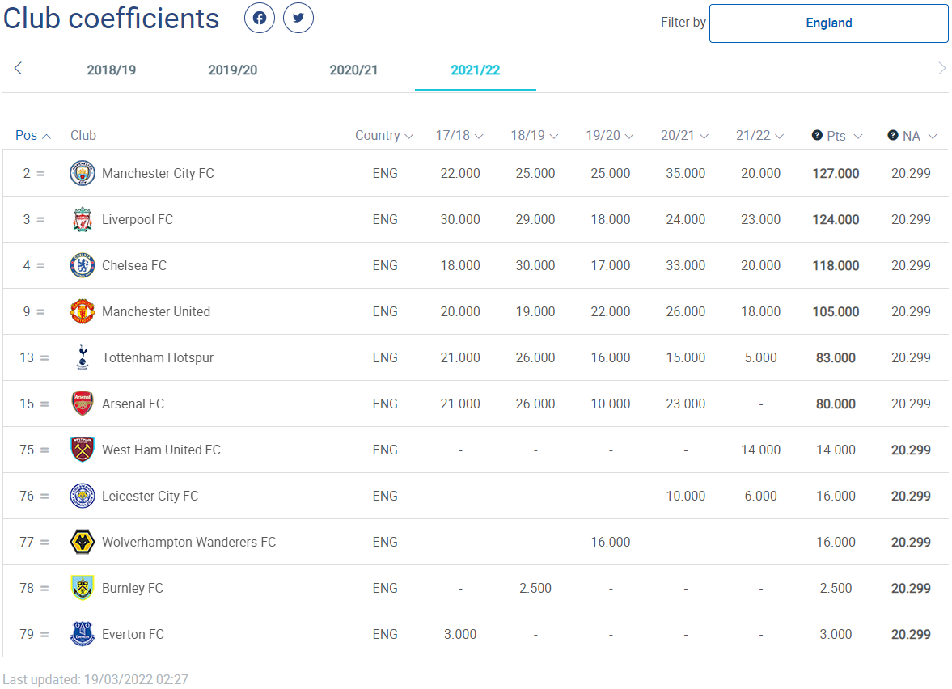Click Leicester's 10.000 value in 20/21 column

point(685,496)
